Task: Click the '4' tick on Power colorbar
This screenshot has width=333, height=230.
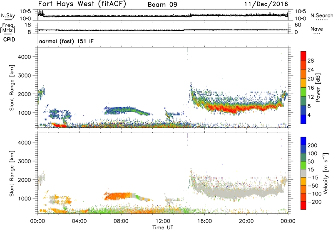Action: 309,115
